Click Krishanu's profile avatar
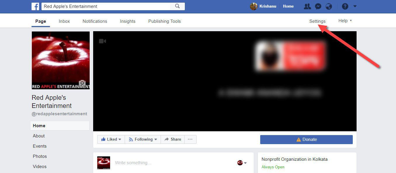Image resolution: width=396 pixels, height=173 pixels. click(x=253, y=6)
